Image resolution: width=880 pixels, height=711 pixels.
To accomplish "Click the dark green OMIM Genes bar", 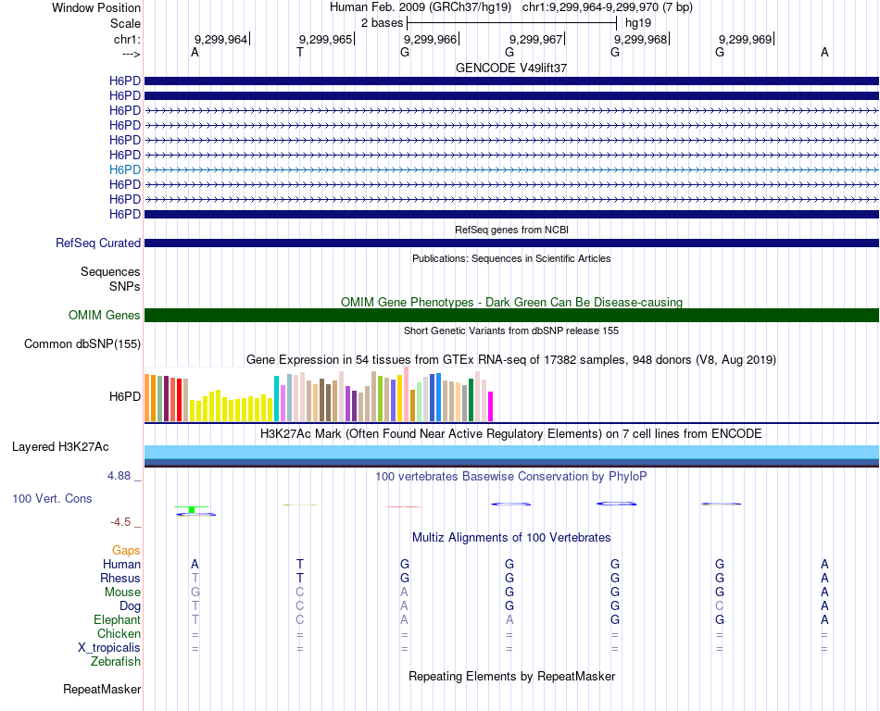I will click(x=511, y=315).
